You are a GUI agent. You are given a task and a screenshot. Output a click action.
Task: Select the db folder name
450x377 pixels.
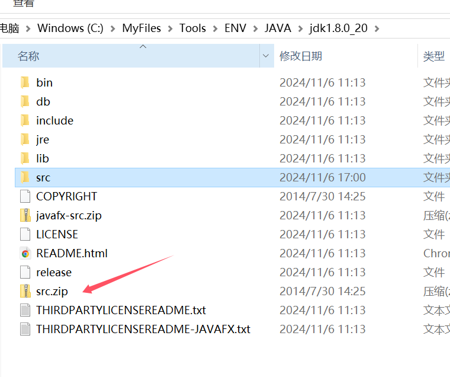(x=43, y=101)
